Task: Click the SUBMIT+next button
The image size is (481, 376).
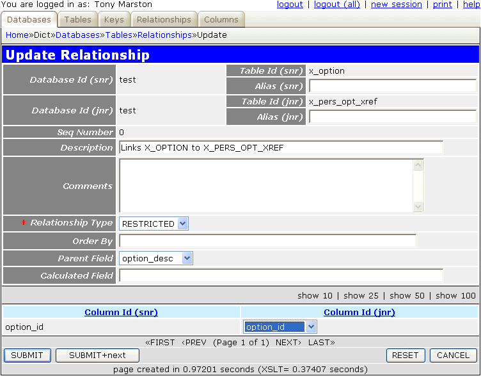Action: (97, 355)
